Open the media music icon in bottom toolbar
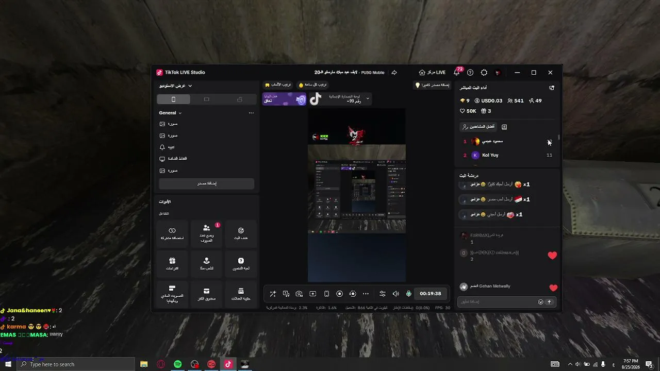This screenshot has height=371, width=660. [x=286, y=294]
